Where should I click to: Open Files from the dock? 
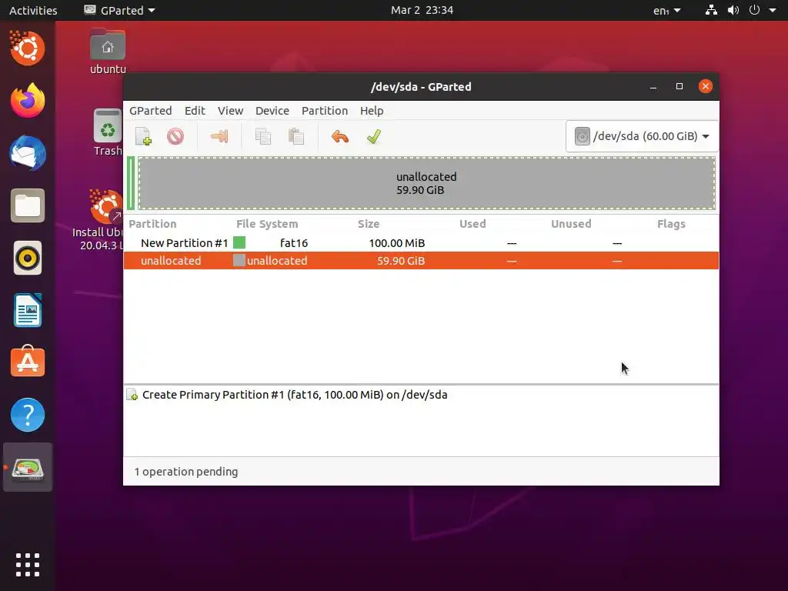click(x=28, y=205)
